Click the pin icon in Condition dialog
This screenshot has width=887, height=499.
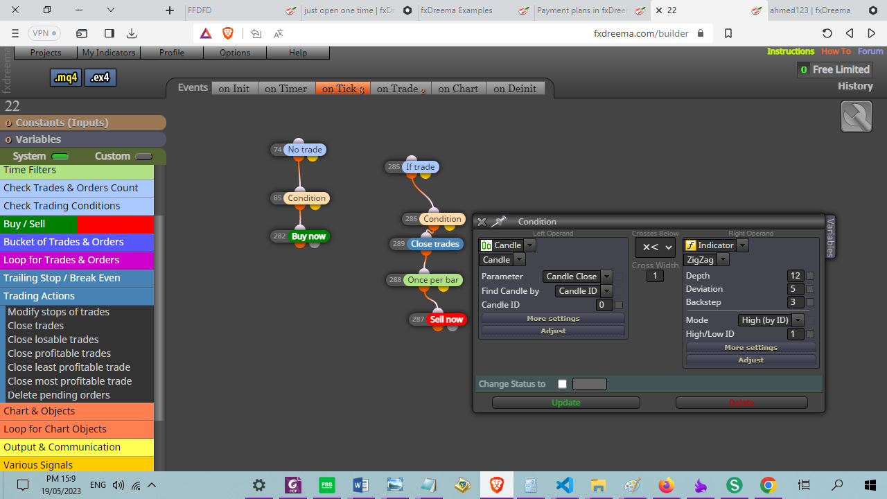pos(499,222)
